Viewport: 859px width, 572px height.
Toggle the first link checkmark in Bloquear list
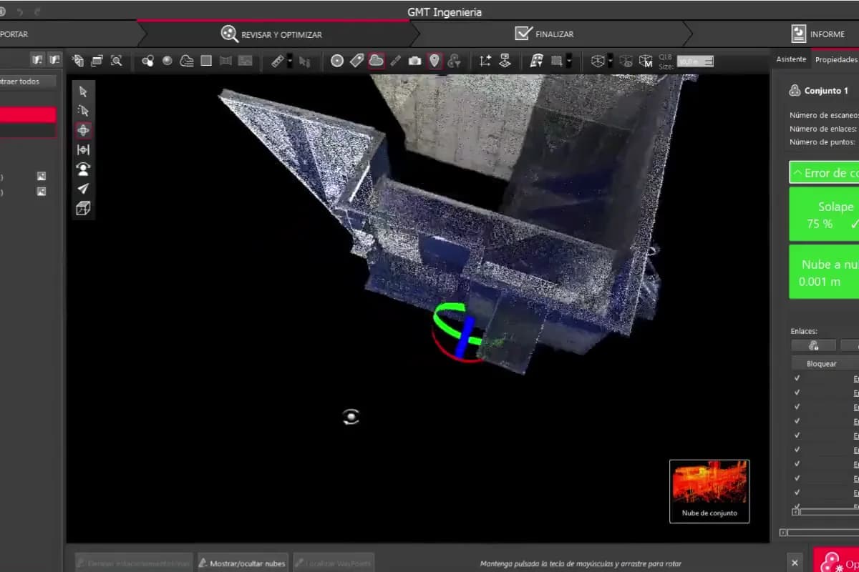click(x=797, y=378)
